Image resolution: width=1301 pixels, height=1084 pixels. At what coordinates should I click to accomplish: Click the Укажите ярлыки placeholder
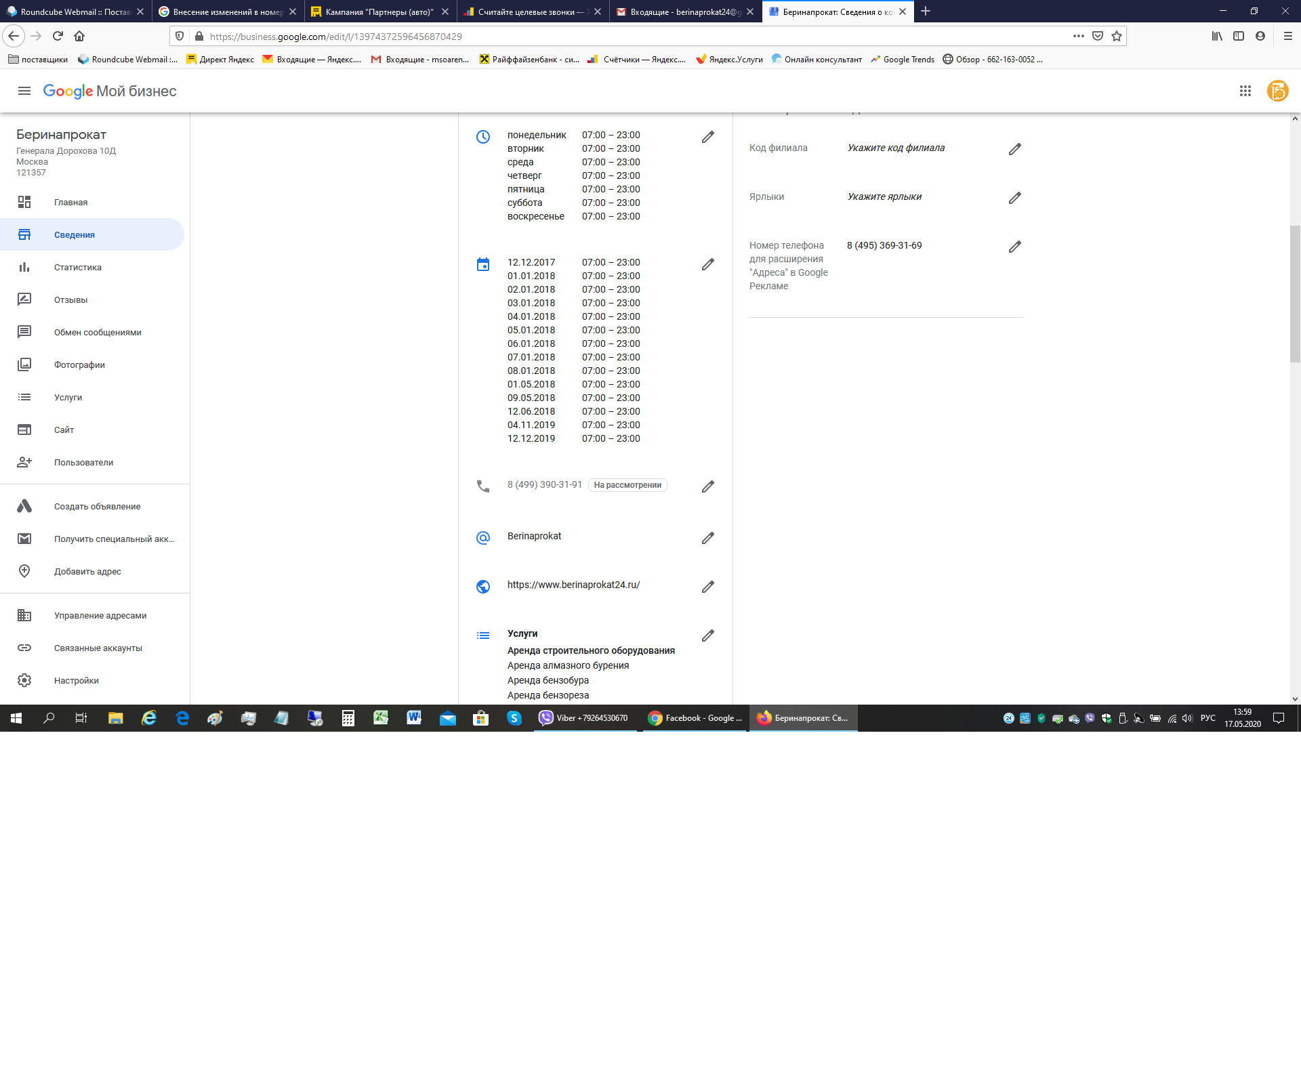coord(884,196)
